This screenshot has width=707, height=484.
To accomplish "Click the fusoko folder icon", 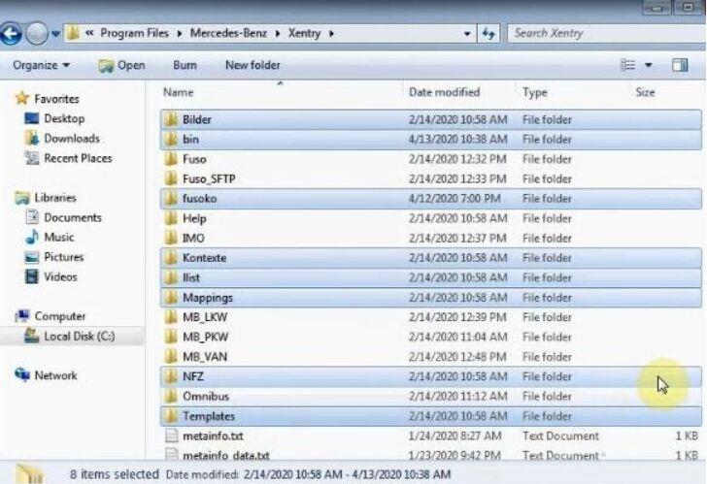I will pyautogui.click(x=171, y=199).
